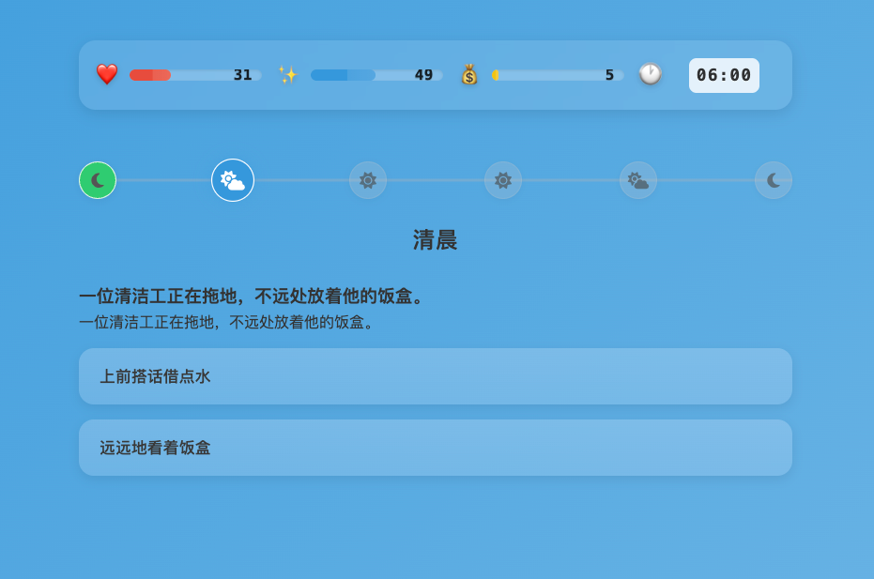Screen dimensions: 874x579
Task: Click the clock timer icon
Action: click(x=650, y=72)
